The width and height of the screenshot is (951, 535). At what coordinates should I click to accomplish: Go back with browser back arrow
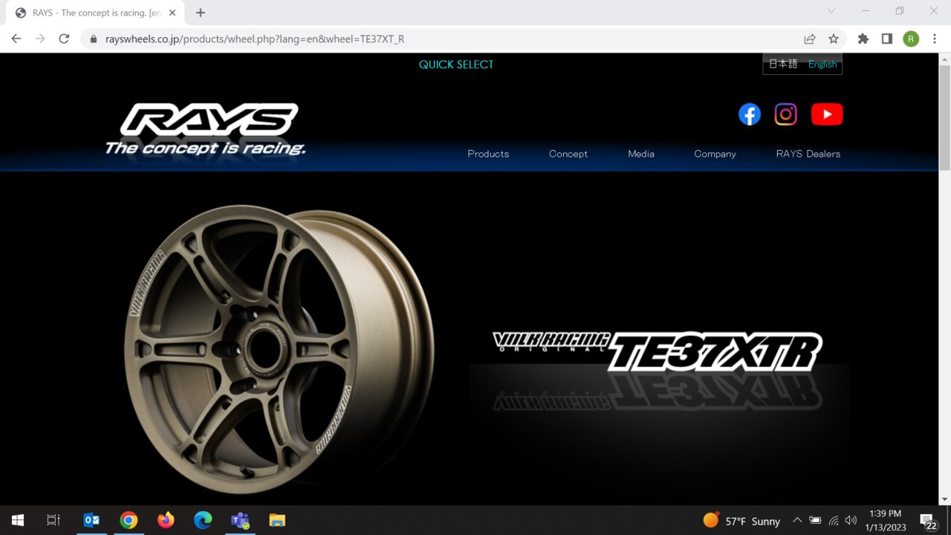(16, 39)
